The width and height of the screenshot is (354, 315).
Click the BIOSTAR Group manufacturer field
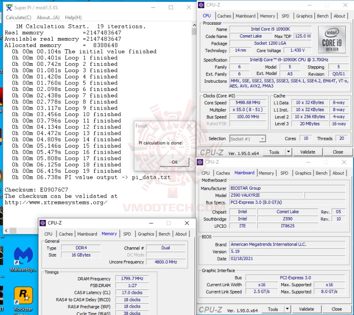click(287, 188)
